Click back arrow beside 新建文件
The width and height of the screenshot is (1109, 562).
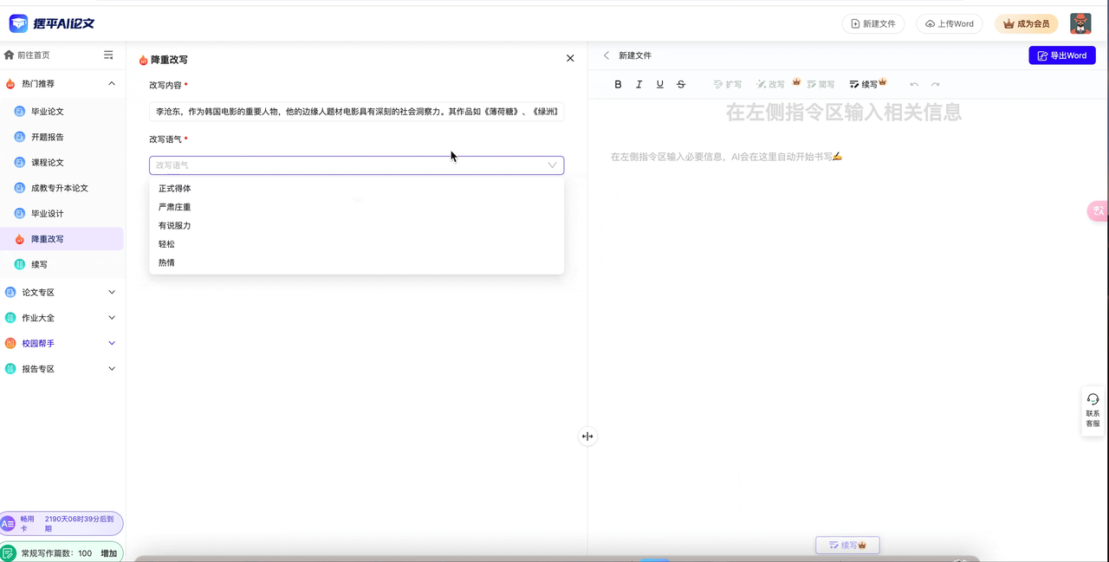coord(606,55)
